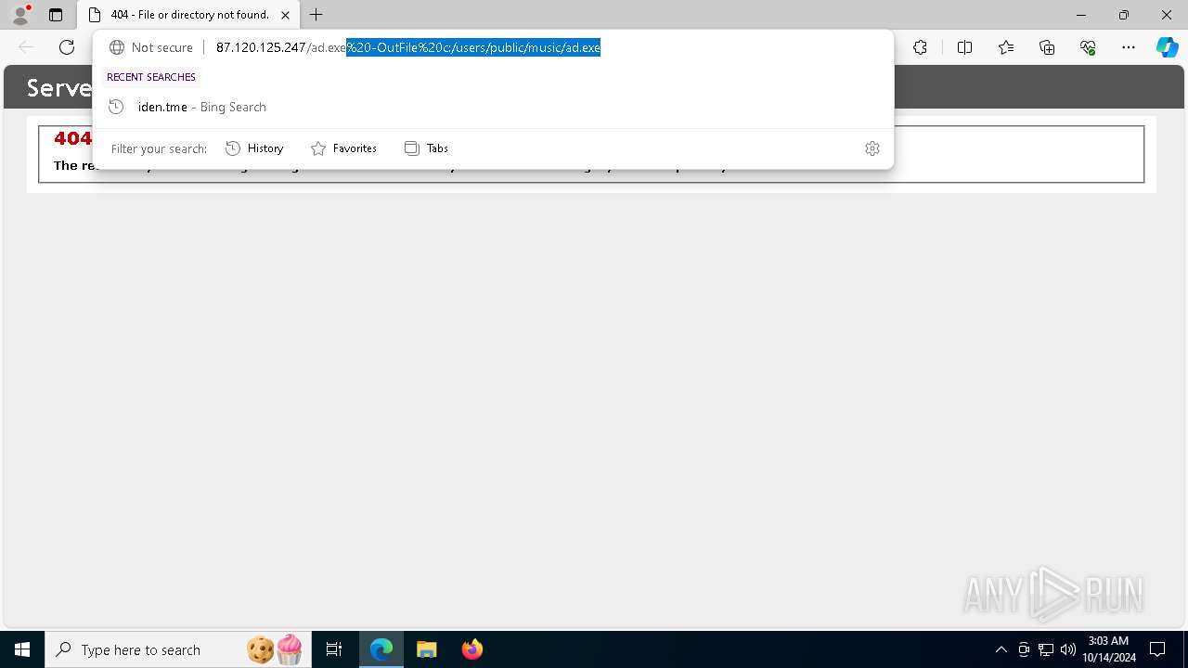The height and width of the screenshot is (668, 1188).
Task: Open address bar search settings gear
Action: point(872,148)
